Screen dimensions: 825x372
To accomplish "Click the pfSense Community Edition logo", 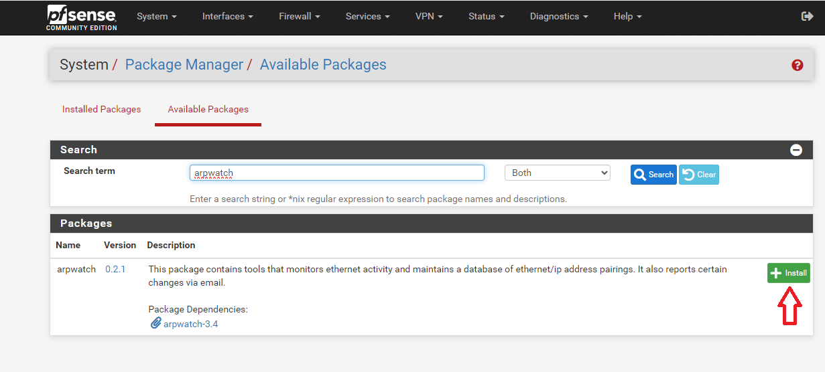I will coord(82,17).
